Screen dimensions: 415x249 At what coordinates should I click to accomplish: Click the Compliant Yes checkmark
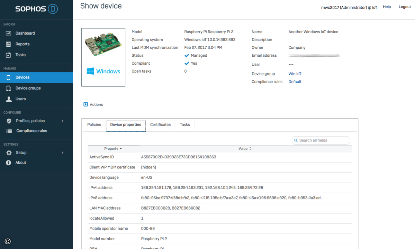point(187,63)
